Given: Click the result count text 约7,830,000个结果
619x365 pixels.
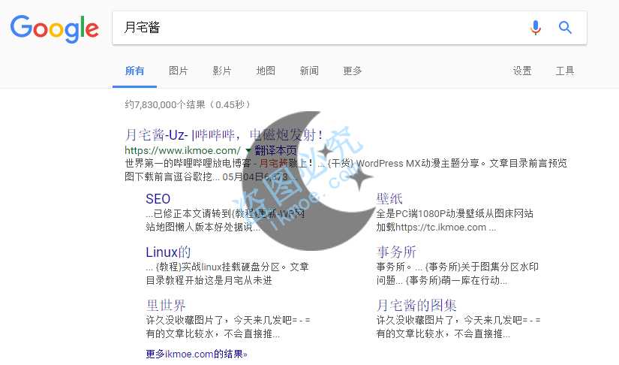Looking at the screenshot, I should click(x=165, y=104).
